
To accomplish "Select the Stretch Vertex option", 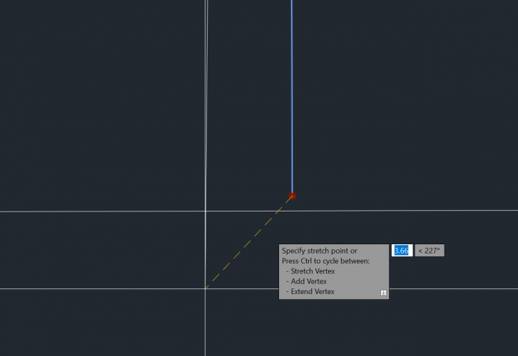I will coord(313,271).
